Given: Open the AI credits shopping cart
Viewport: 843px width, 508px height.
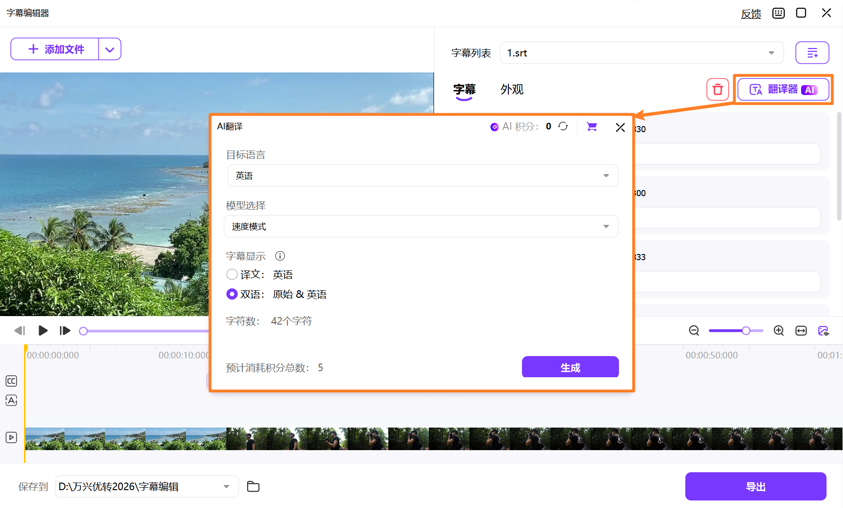Looking at the screenshot, I should [x=591, y=127].
